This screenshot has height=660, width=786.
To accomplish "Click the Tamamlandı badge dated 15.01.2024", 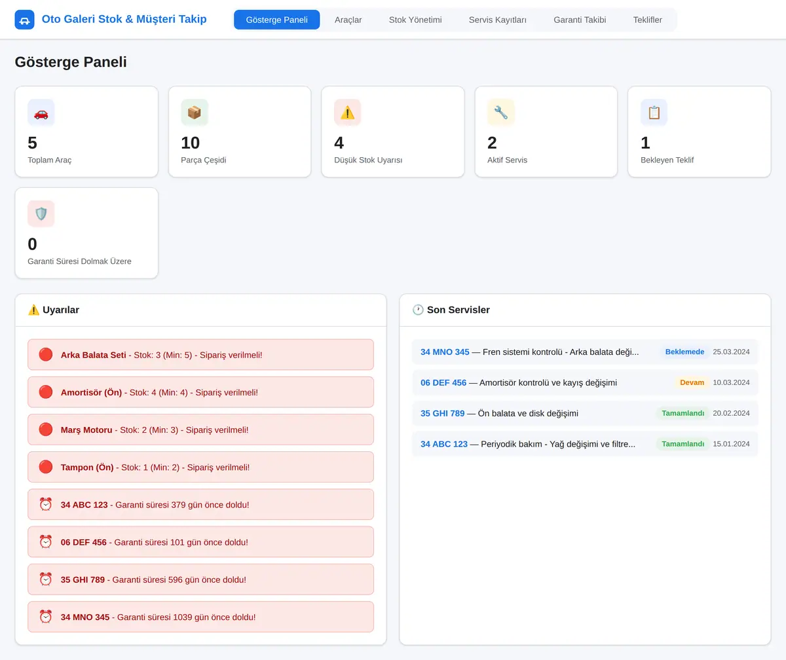I will click(x=683, y=444).
